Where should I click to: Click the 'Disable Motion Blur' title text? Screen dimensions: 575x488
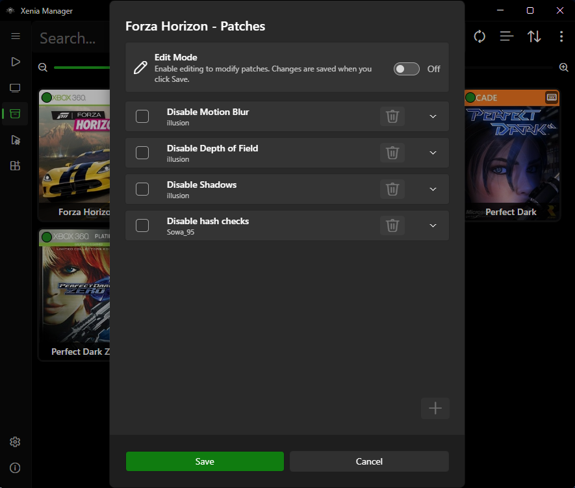(x=207, y=112)
